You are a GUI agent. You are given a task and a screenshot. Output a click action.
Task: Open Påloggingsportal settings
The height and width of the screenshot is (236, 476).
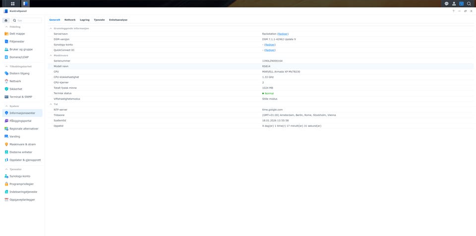(22, 121)
